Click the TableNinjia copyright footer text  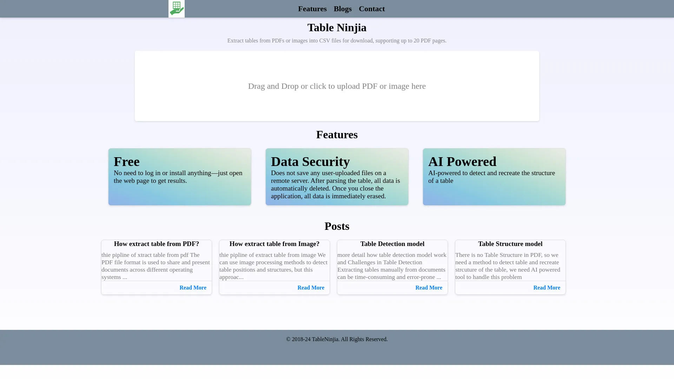pyautogui.click(x=337, y=339)
